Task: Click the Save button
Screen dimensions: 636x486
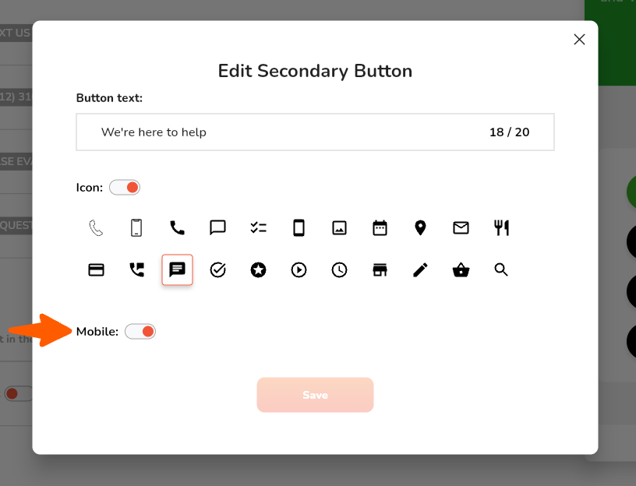Action: 315,395
